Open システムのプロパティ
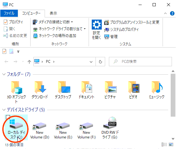 click(x=121, y=30)
